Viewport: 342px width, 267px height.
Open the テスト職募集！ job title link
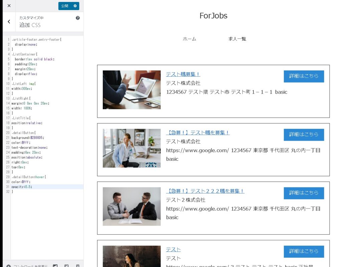coord(183,74)
